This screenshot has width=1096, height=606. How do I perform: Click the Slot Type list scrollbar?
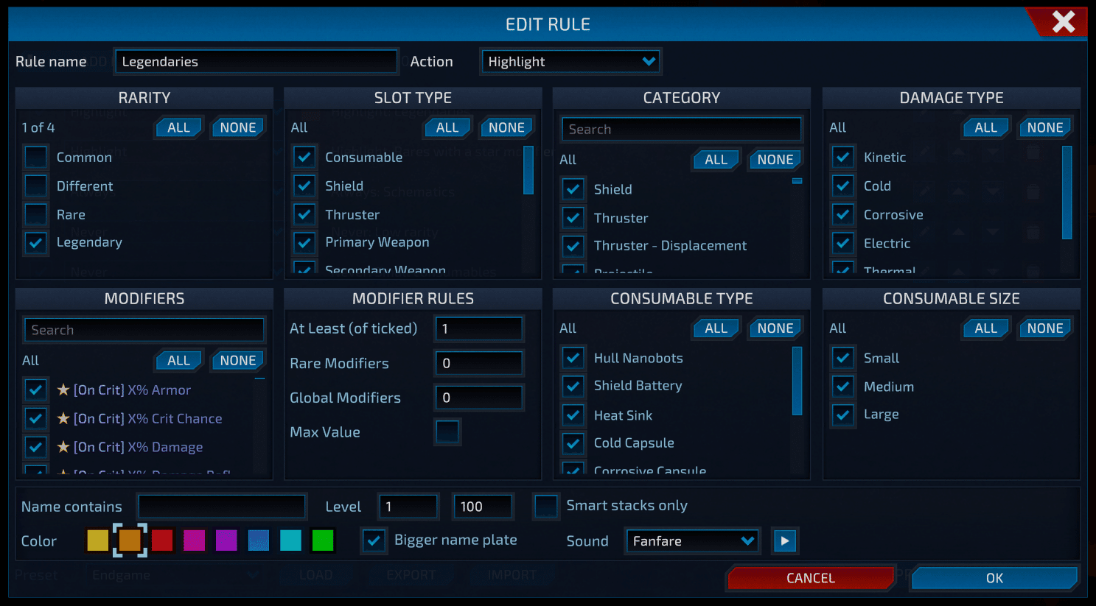coord(528,170)
